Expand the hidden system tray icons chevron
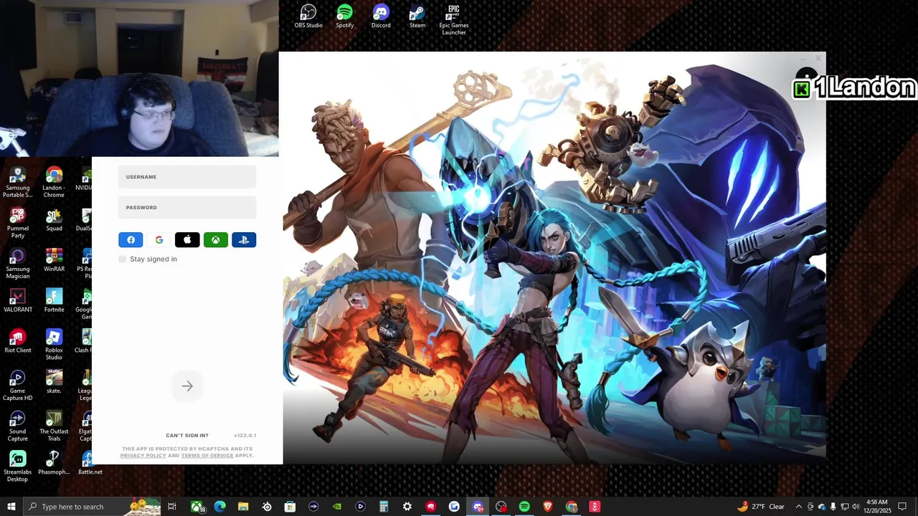This screenshot has width=918, height=516. [x=799, y=507]
